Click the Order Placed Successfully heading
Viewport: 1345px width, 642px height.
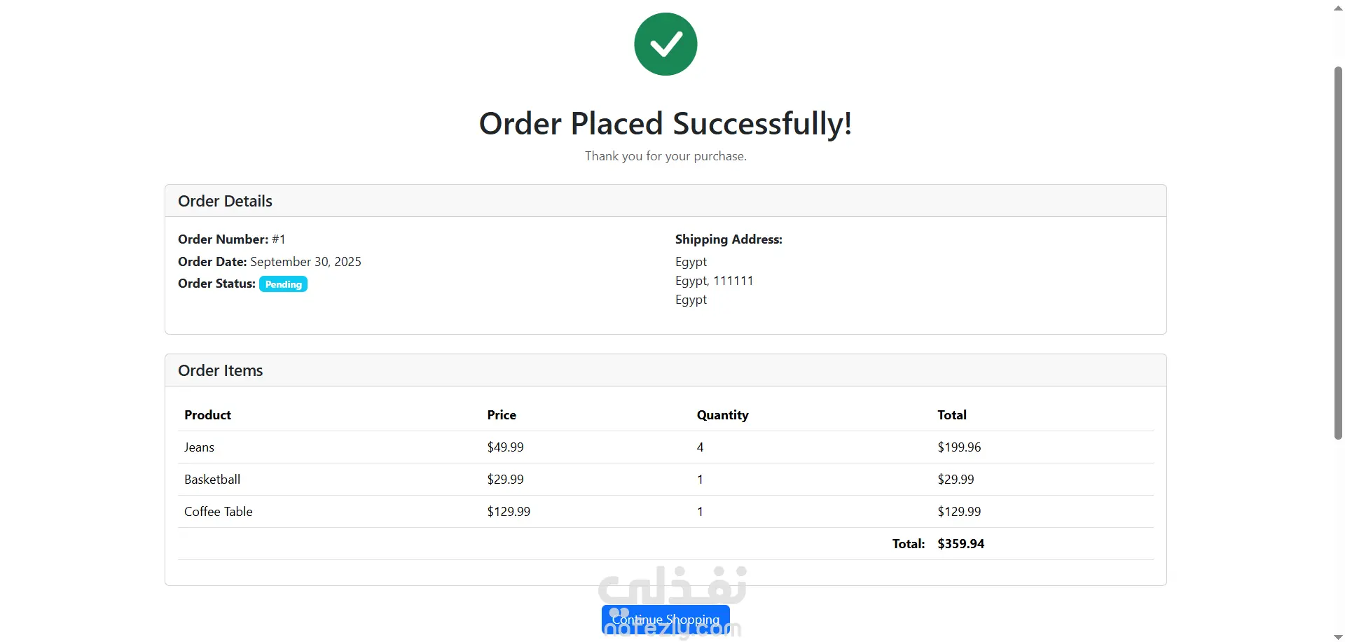point(665,124)
